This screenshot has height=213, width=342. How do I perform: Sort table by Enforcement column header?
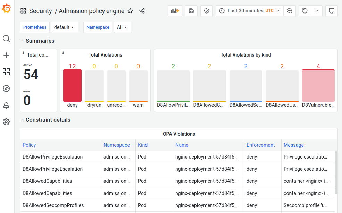(260, 145)
